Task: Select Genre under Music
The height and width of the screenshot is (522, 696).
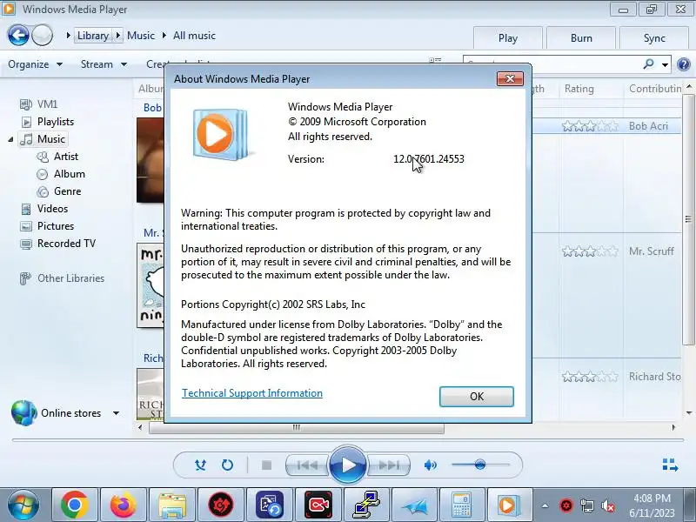Action: pos(59,191)
